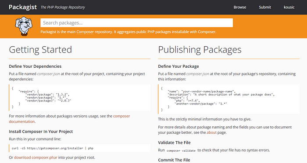Click the Publishing Packages heading
This screenshot has width=307, height=163.
tap(200, 49)
